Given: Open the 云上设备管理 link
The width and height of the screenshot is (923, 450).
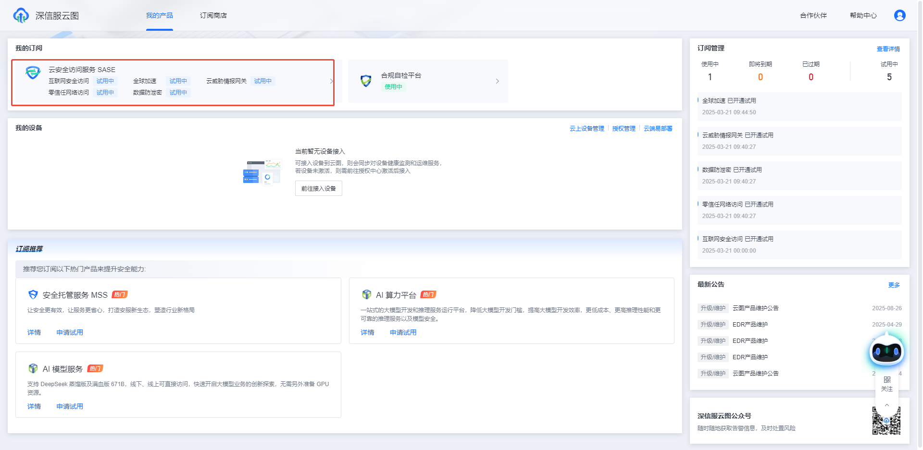Looking at the screenshot, I should coord(587,129).
